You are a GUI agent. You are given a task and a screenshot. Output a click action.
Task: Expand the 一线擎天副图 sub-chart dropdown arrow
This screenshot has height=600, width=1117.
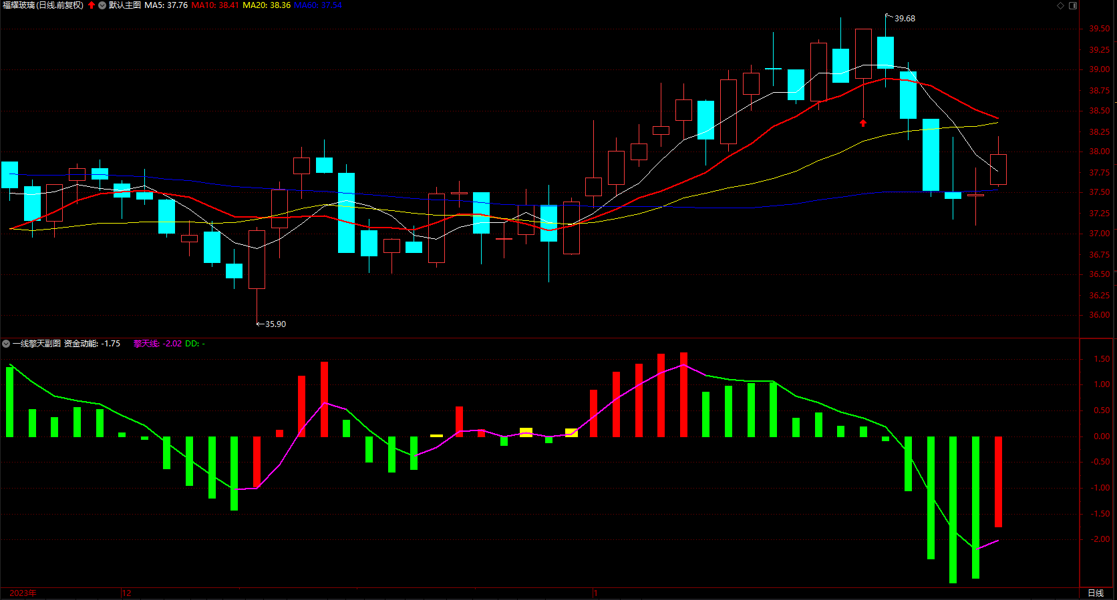(6, 344)
